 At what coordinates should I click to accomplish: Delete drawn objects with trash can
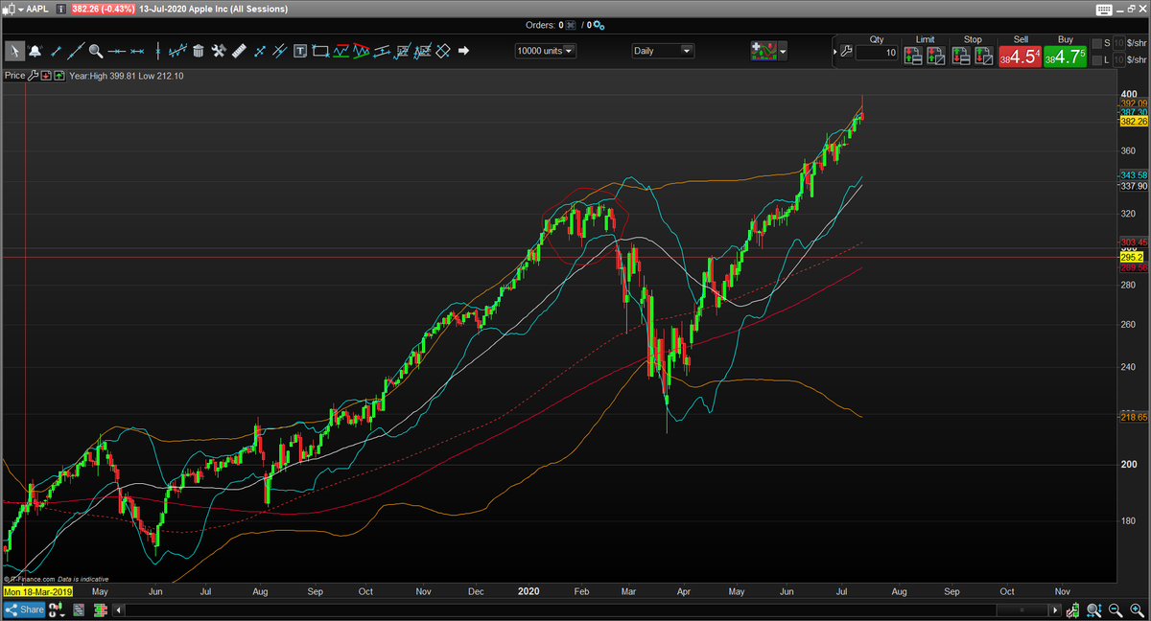click(199, 51)
